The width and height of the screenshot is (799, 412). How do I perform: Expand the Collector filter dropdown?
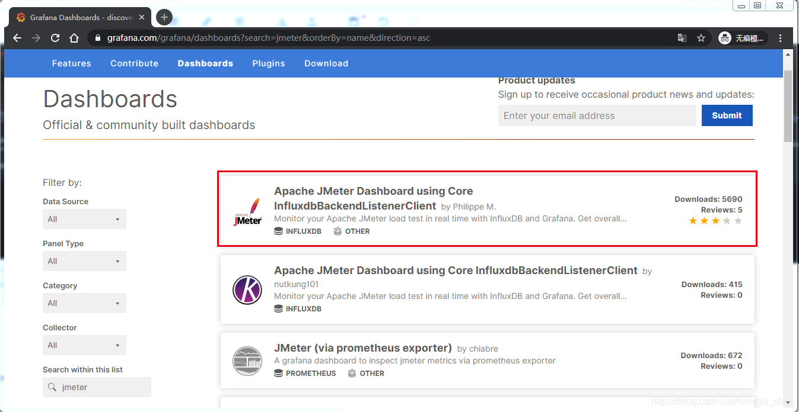pyautogui.click(x=84, y=345)
